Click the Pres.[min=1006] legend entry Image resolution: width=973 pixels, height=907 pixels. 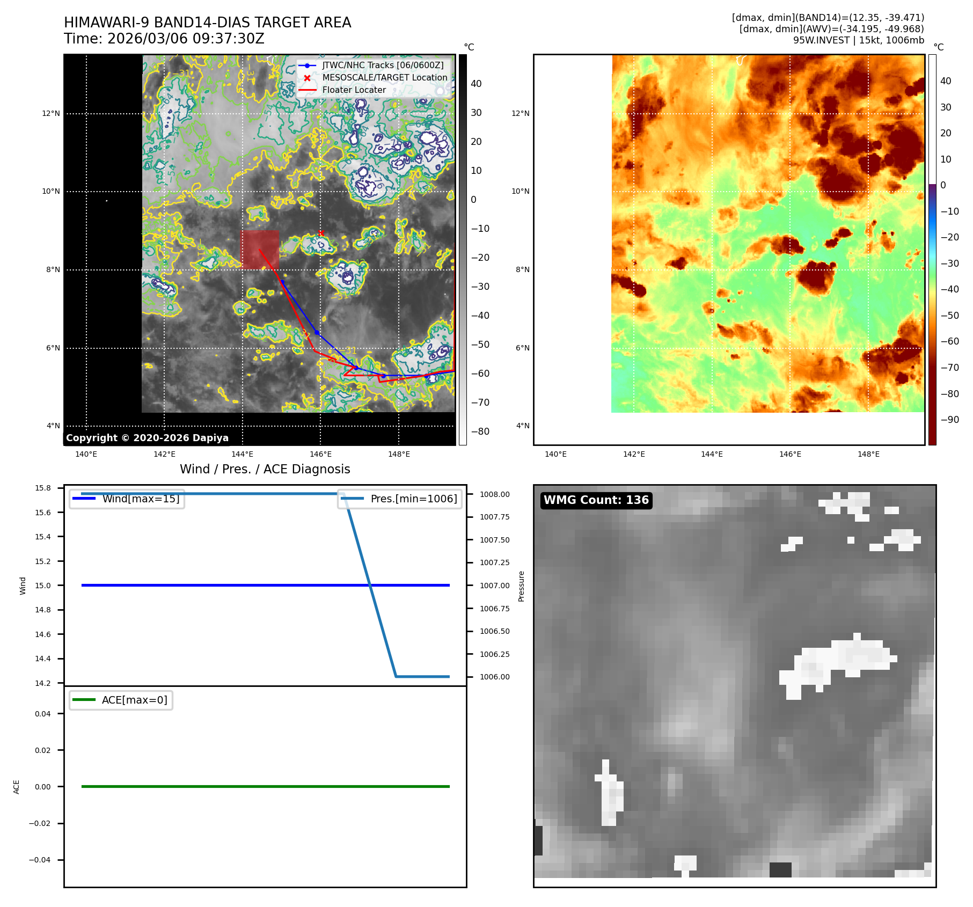400,499
